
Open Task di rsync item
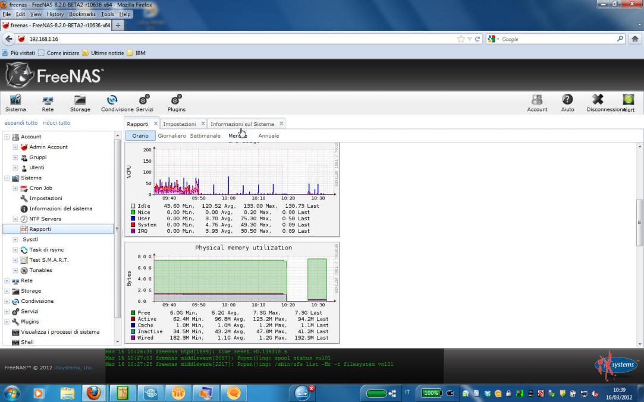46,249
